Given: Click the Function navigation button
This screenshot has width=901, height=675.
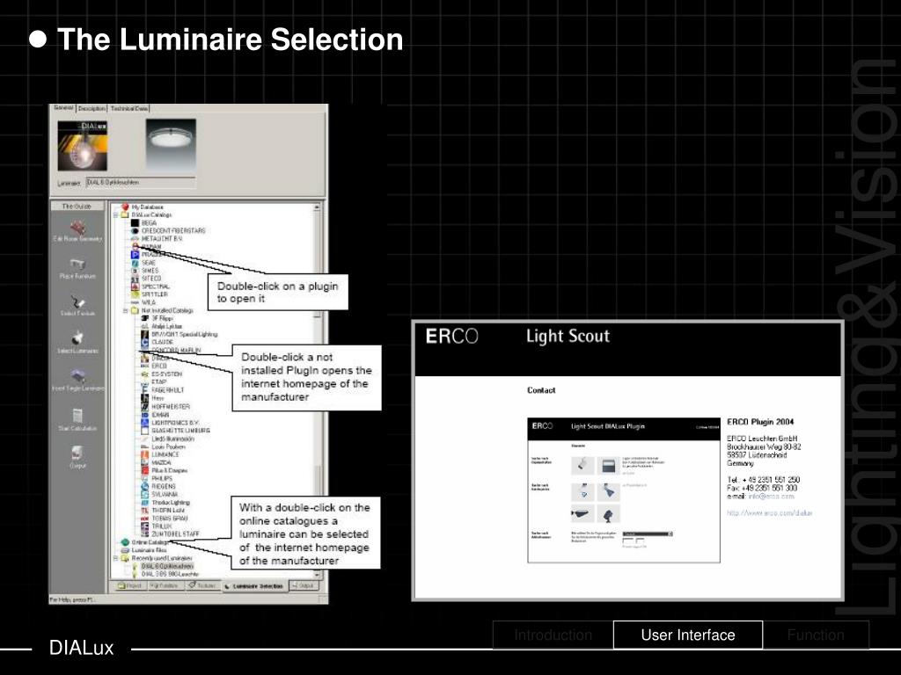Looking at the screenshot, I should click(816, 635).
